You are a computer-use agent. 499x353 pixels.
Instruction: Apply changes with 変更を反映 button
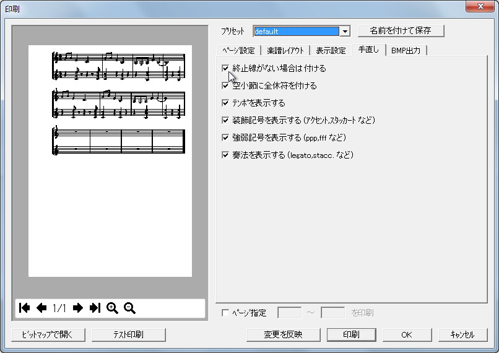point(283,334)
